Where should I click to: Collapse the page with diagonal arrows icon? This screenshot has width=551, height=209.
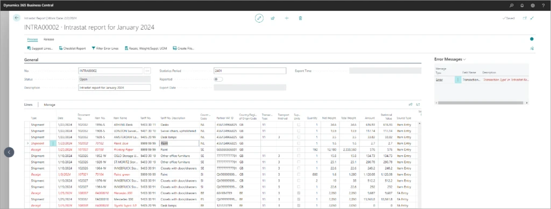[x=532, y=18]
